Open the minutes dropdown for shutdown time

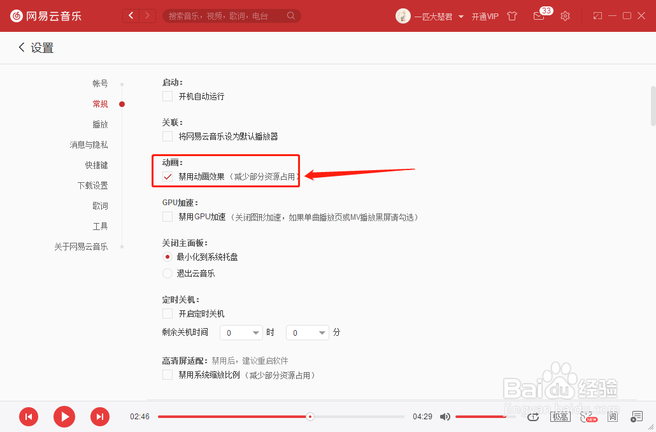pos(308,333)
